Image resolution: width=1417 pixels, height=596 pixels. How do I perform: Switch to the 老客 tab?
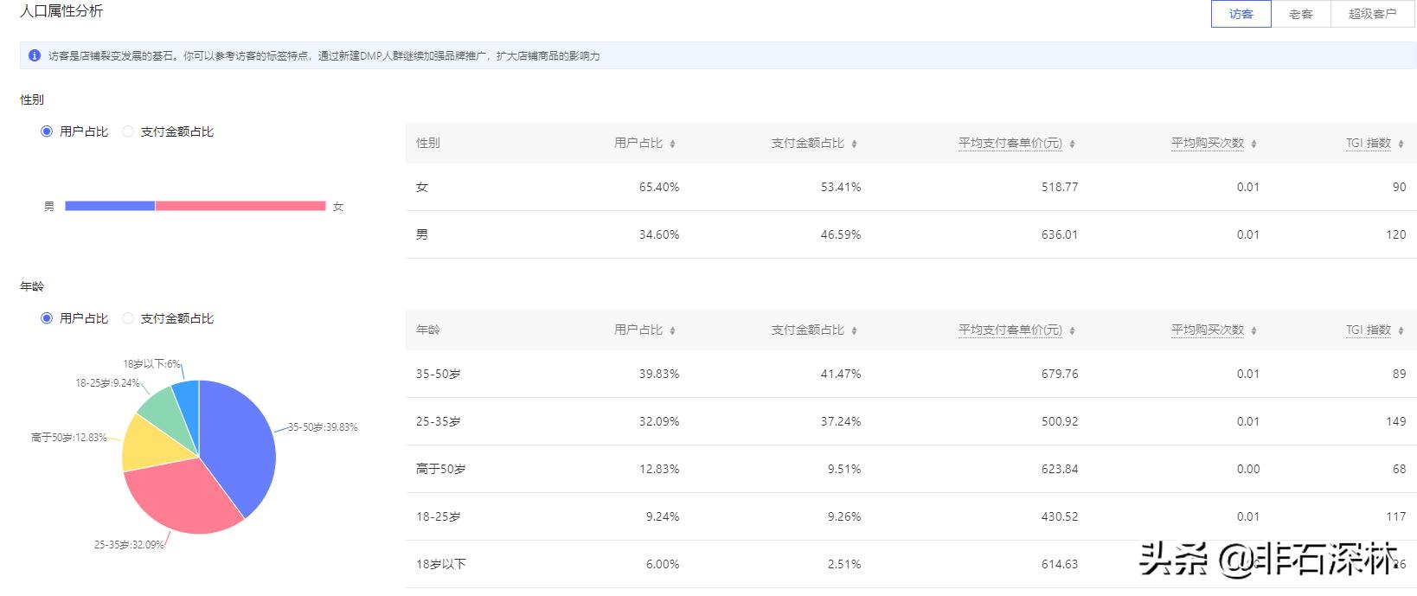(1300, 14)
